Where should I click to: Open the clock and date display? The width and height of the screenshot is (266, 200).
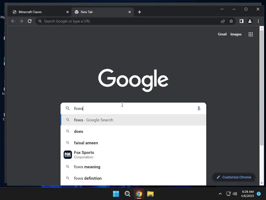tap(248, 194)
